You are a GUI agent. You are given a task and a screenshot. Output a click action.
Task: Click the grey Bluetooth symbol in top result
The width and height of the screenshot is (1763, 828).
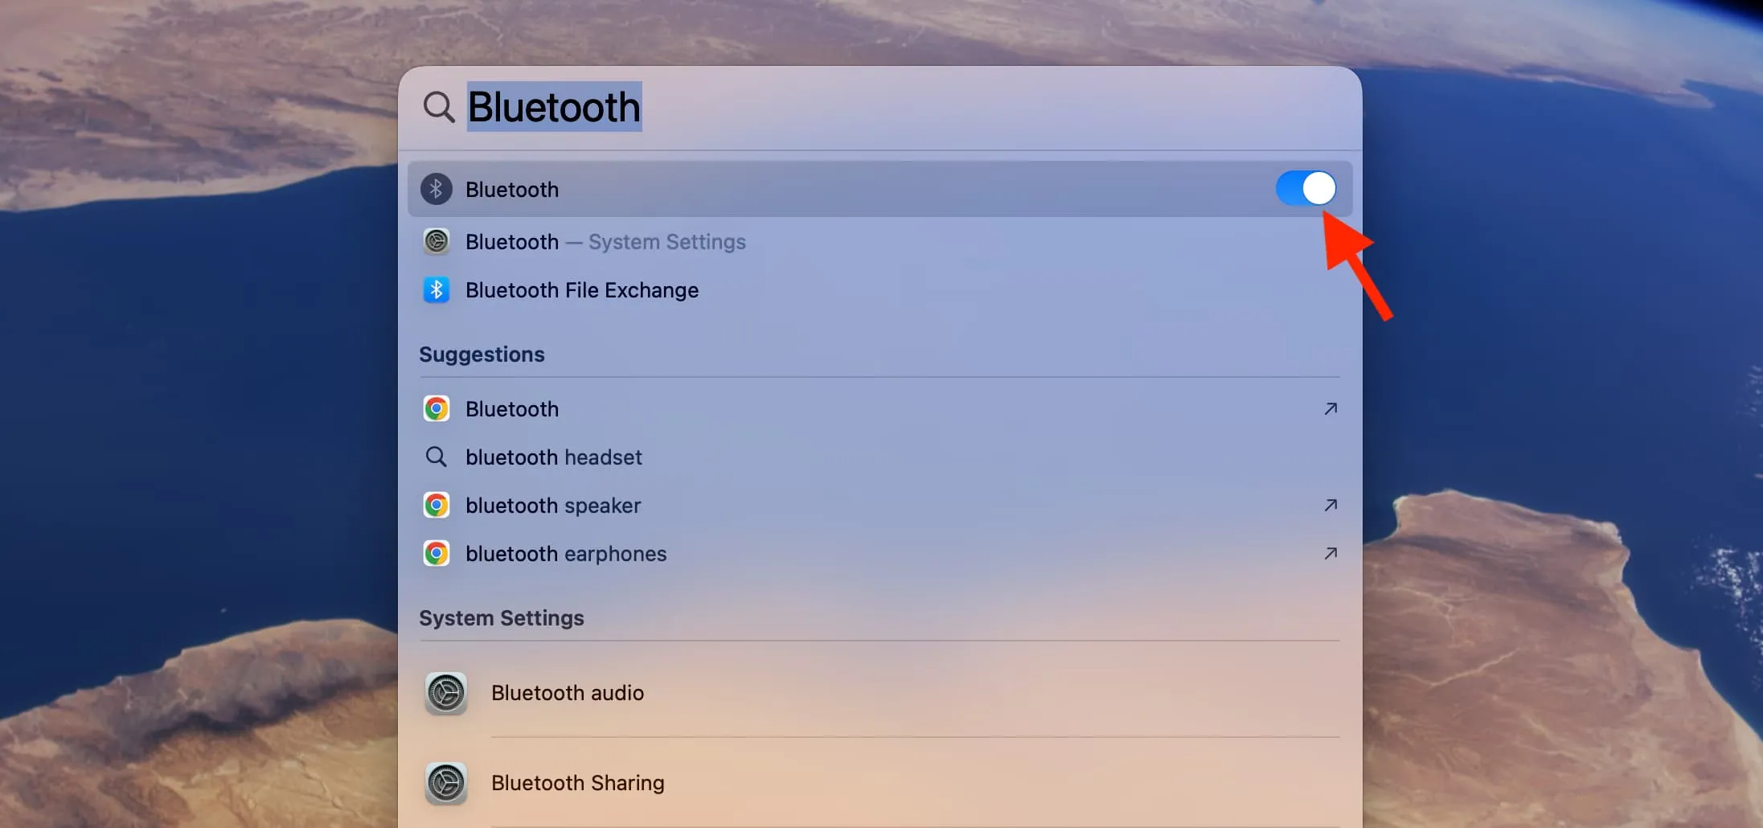[x=437, y=189]
